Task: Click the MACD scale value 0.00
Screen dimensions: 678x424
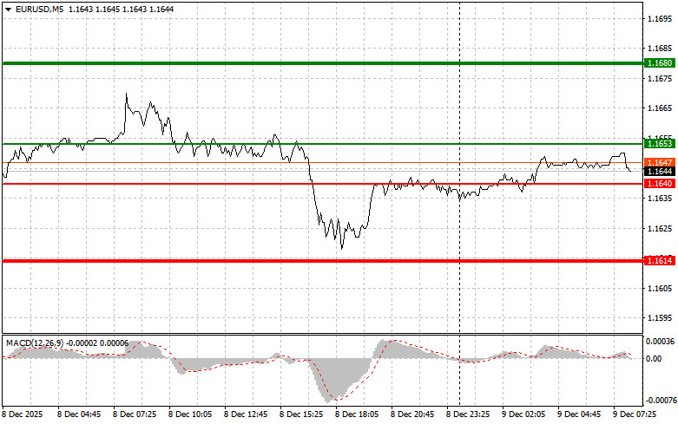Action: (x=655, y=358)
